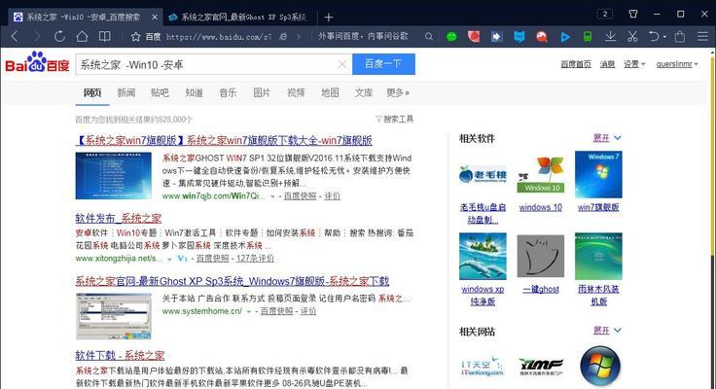Open the 系统之家官网 Ghost XP Sp3 result
The height and width of the screenshot is (389, 716).
point(233,281)
